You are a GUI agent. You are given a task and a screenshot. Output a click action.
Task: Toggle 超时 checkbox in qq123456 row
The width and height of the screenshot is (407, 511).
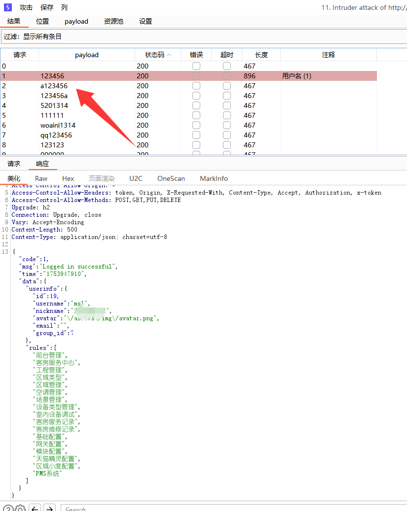point(227,135)
